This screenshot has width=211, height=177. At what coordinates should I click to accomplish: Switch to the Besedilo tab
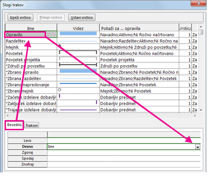point(14,125)
